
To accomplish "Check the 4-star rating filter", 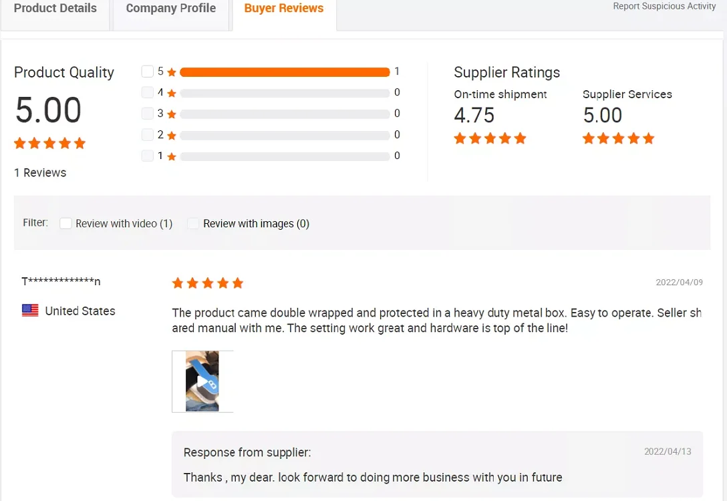I will click(148, 93).
